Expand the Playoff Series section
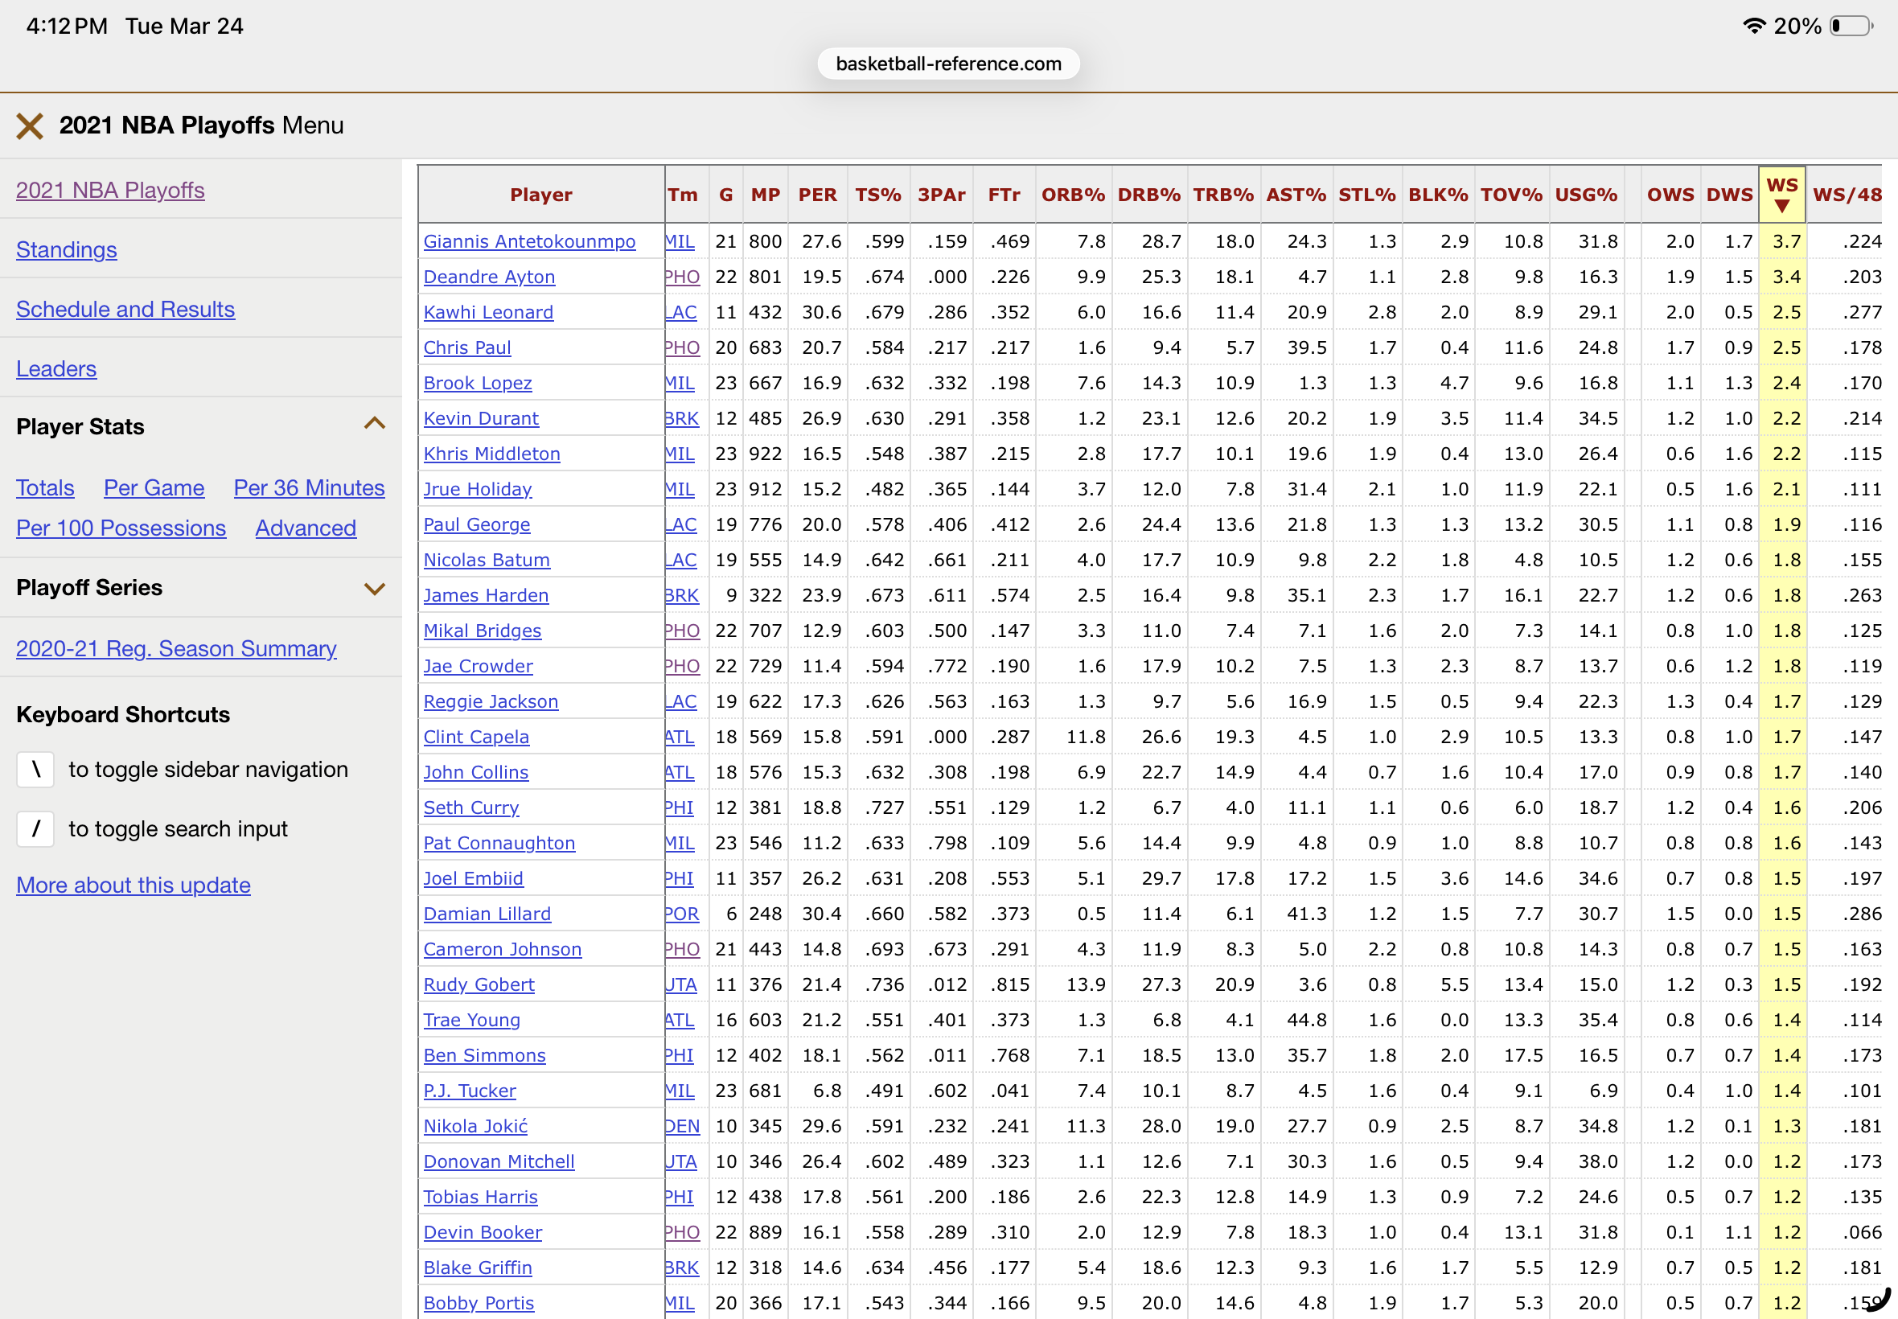This screenshot has height=1319, width=1898. tap(374, 589)
